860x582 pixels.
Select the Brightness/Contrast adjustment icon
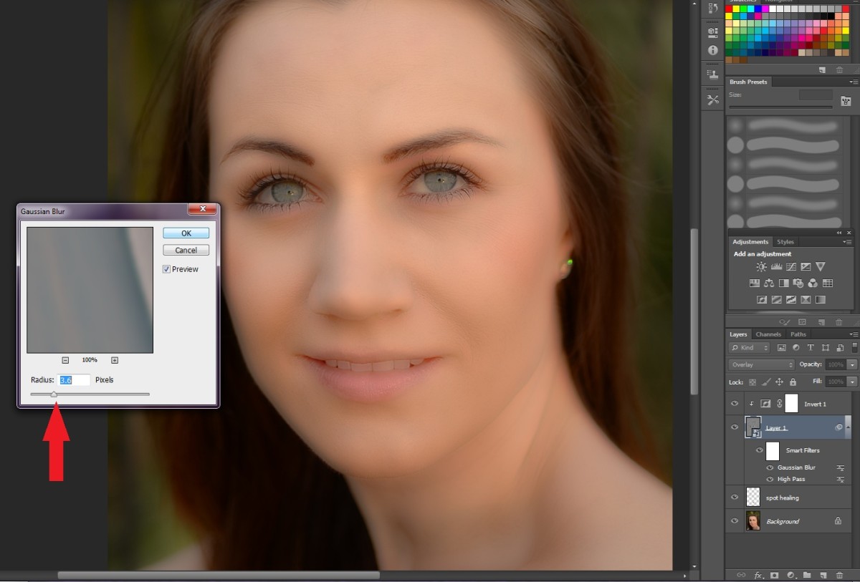(761, 267)
